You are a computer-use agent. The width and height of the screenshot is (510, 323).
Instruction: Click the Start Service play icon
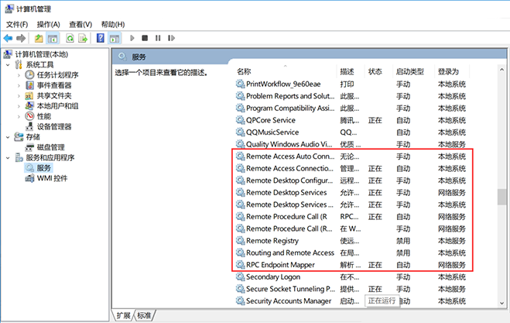[x=132, y=38]
